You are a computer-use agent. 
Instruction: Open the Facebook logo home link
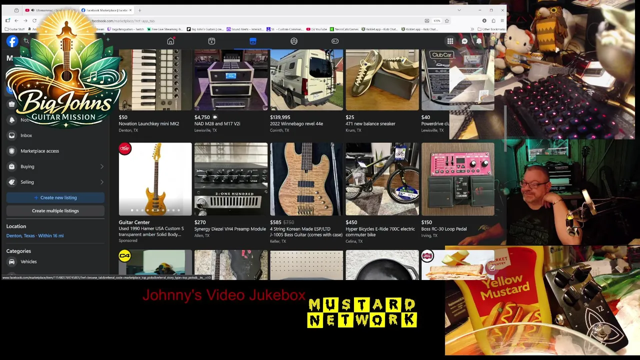coord(12,41)
